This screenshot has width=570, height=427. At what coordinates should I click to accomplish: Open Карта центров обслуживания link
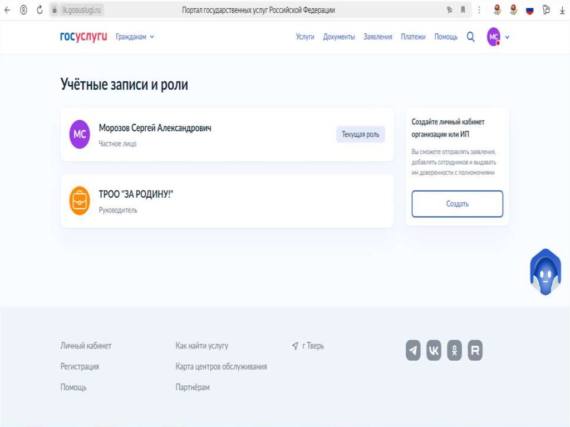221,366
